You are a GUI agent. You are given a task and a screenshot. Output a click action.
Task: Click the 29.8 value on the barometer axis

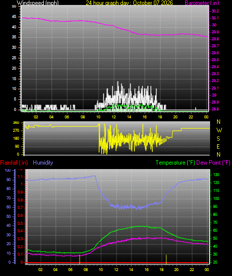coord(215,39)
